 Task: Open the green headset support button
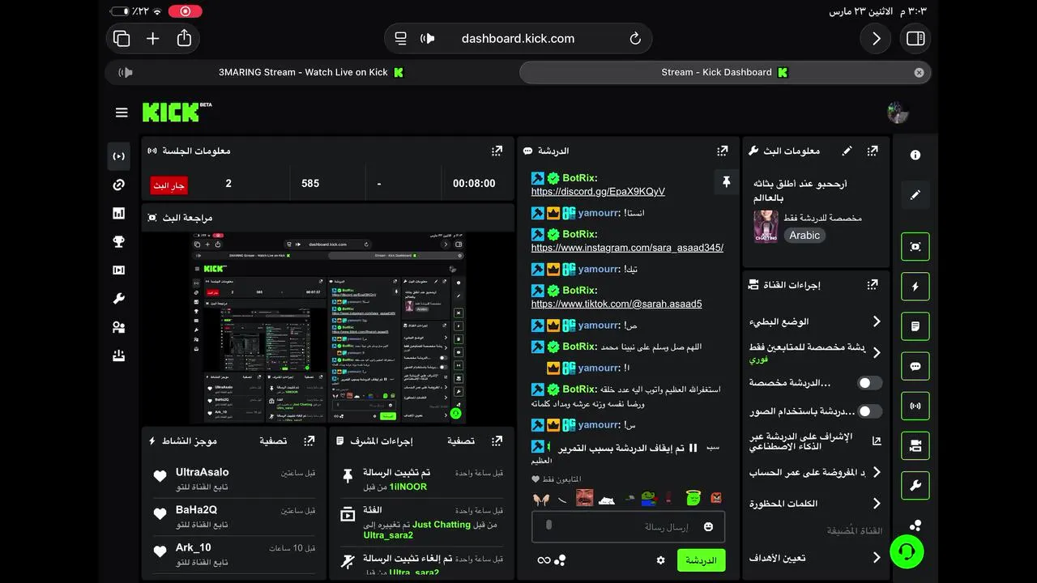point(907,552)
